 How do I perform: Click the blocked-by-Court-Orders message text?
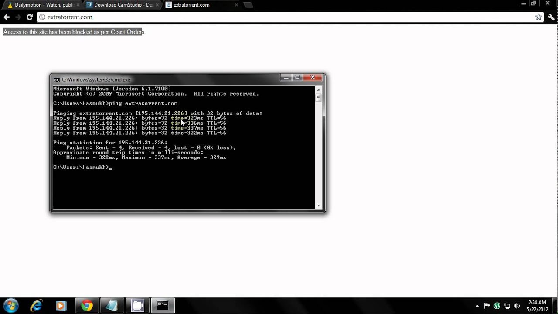pyautogui.click(x=73, y=32)
